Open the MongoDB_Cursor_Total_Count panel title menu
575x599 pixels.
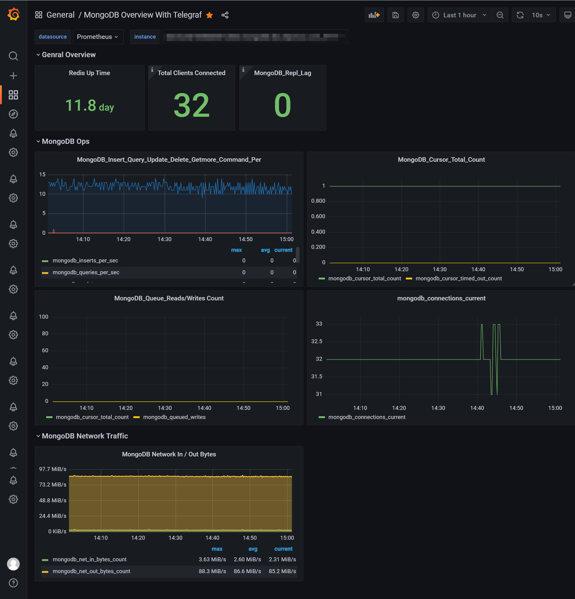tap(441, 160)
